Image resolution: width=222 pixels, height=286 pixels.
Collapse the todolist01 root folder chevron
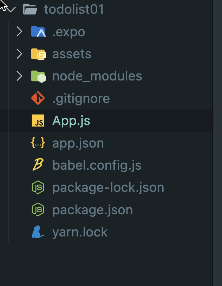[x=11, y=9]
